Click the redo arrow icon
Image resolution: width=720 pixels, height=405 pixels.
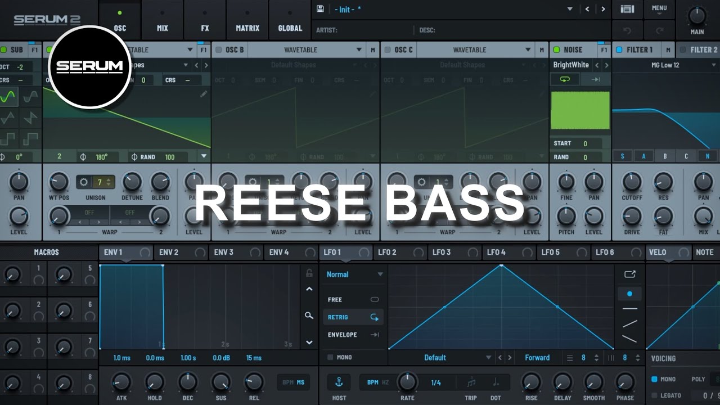tap(659, 30)
